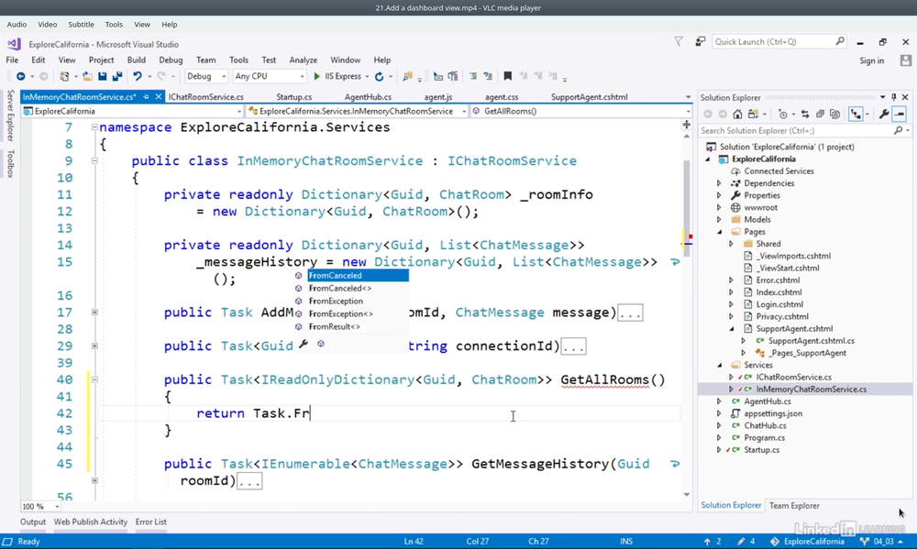Open the Any CPU platform dropdown
This screenshot has height=549, width=917.
pos(302,76)
